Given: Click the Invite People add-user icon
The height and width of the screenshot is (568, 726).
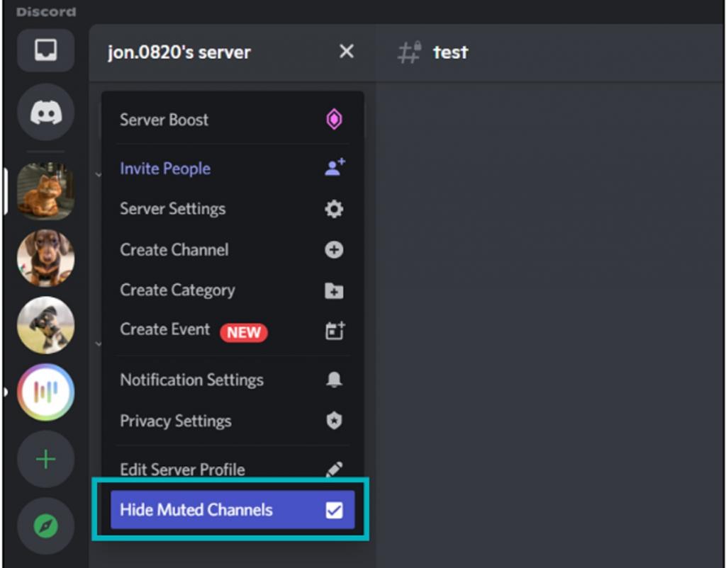Looking at the screenshot, I should click(x=335, y=167).
